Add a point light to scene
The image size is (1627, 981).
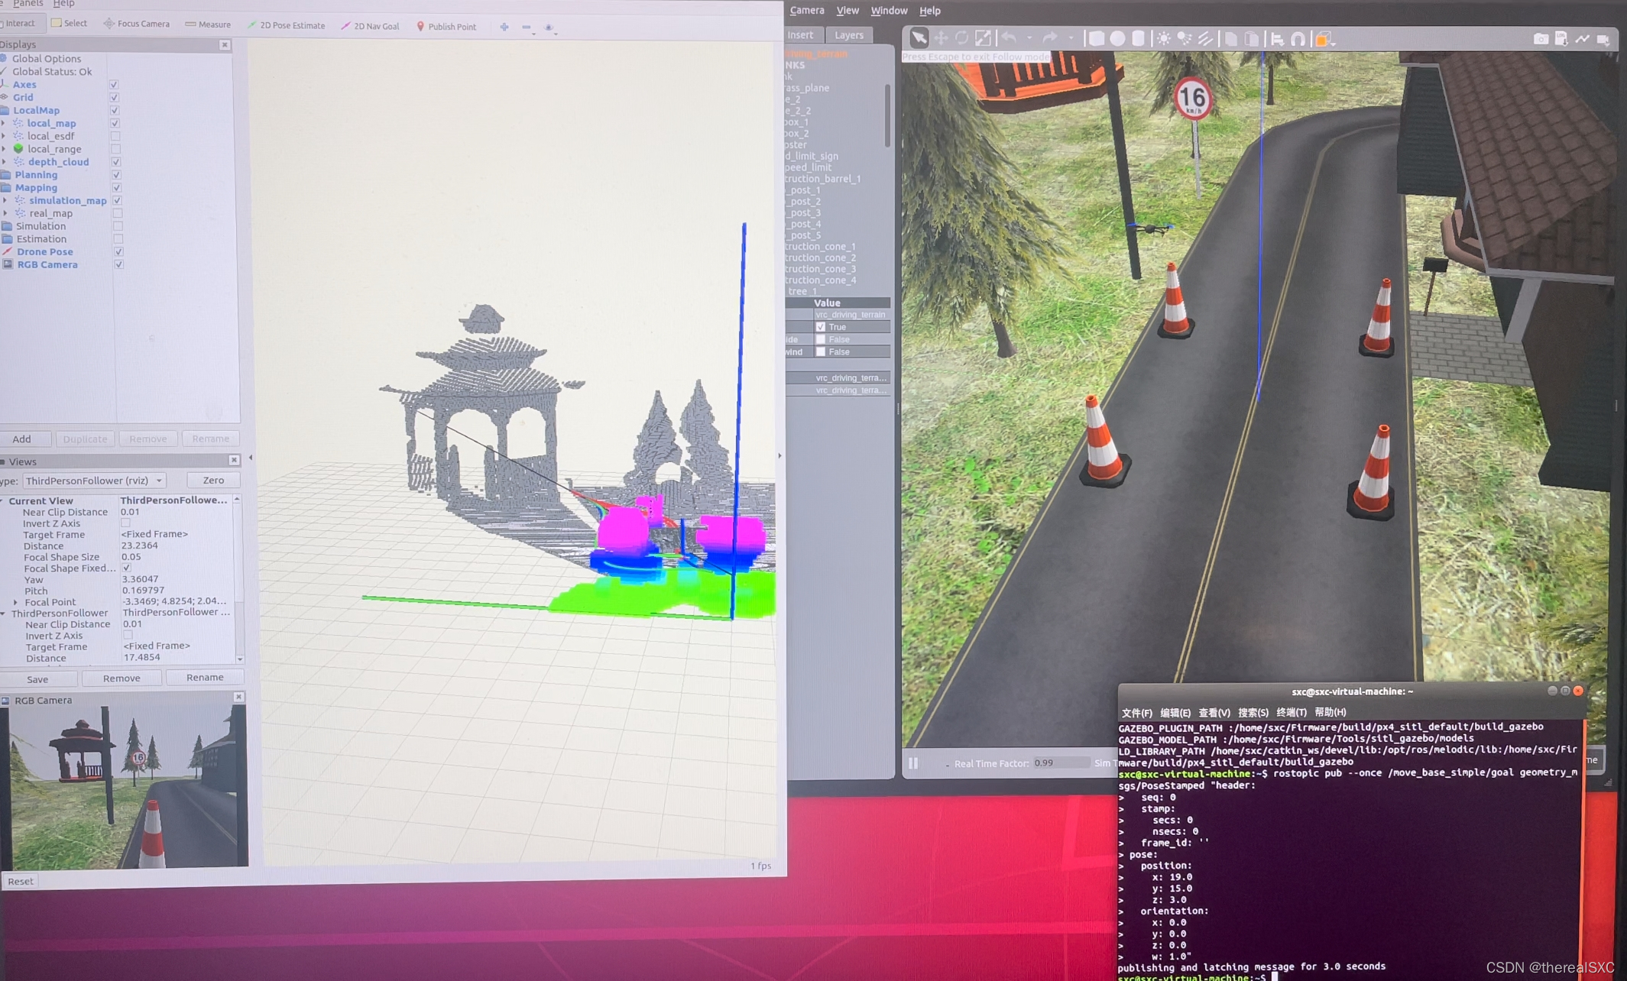tap(1163, 38)
